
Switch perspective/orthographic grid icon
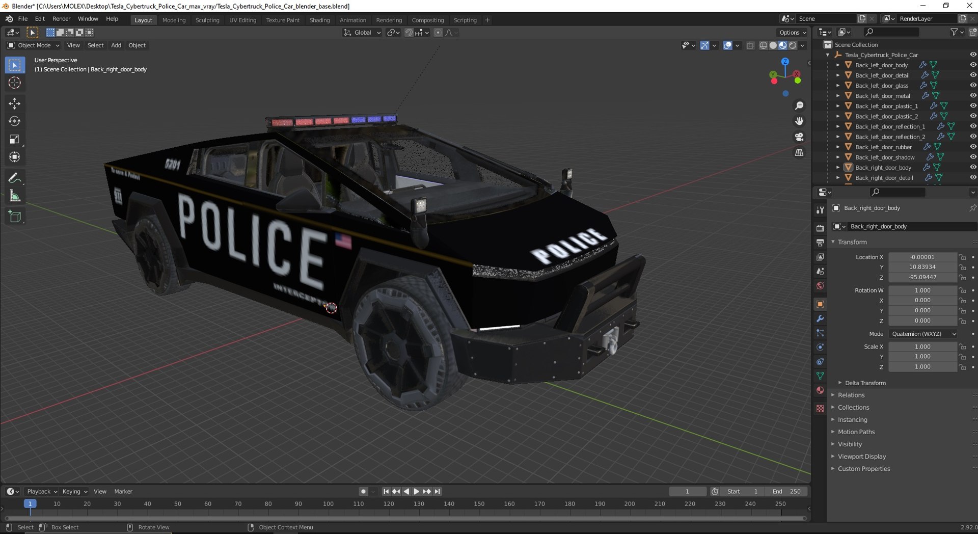pos(799,153)
